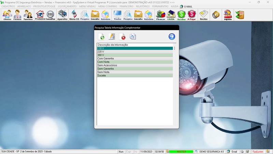The height and width of the screenshot is (154, 273).
Task: Select the Sem Nota row
Action: click(x=135, y=72)
